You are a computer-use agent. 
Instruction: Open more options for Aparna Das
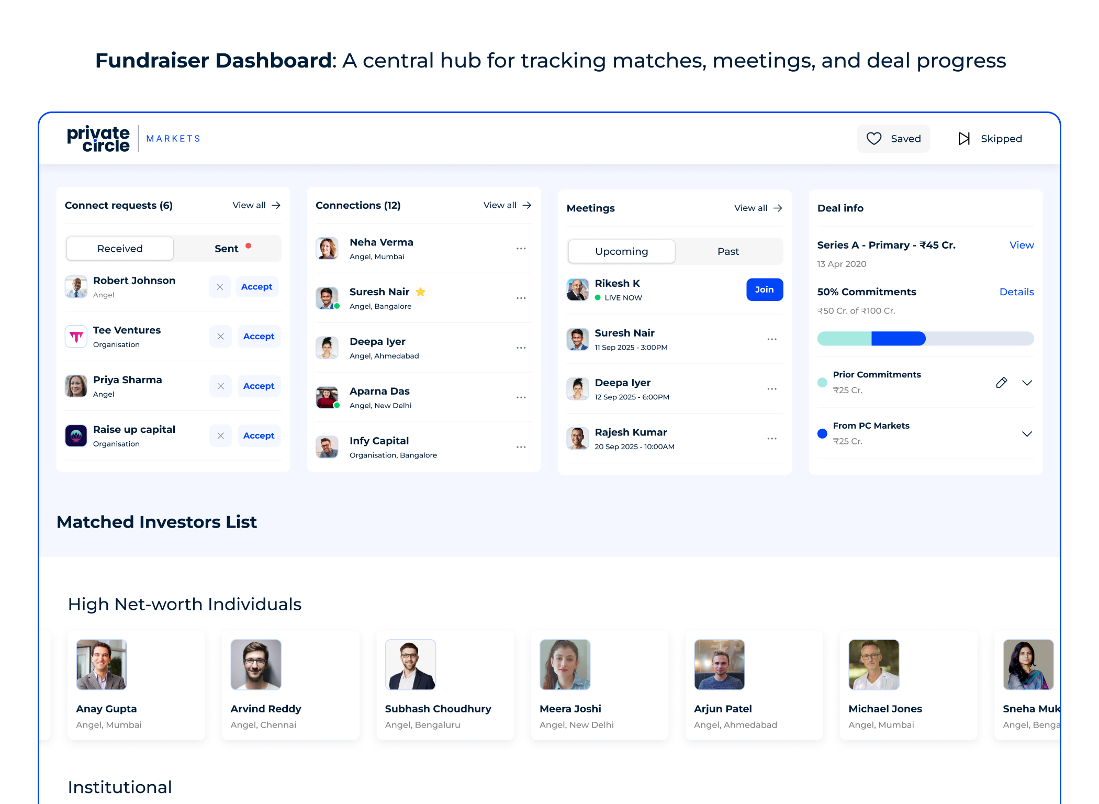pos(521,398)
